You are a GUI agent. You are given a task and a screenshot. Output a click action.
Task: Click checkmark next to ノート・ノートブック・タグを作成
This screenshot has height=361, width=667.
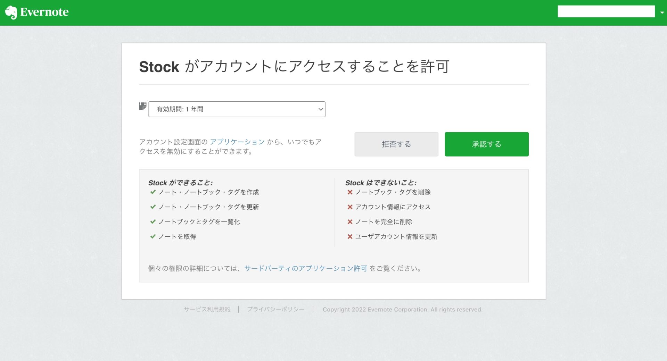pyautogui.click(x=153, y=192)
